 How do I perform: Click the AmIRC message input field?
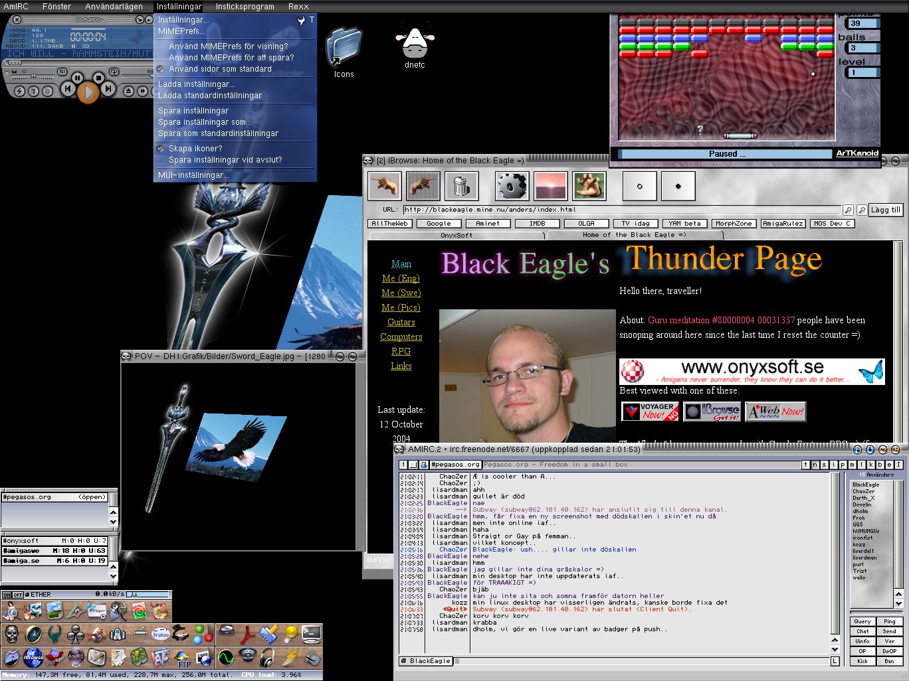[x=642, y=661]
